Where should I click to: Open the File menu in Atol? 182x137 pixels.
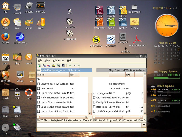pos(40,60)
